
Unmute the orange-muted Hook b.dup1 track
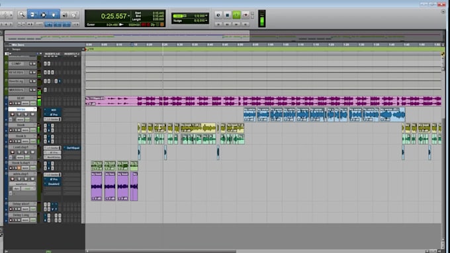(19, 168)
